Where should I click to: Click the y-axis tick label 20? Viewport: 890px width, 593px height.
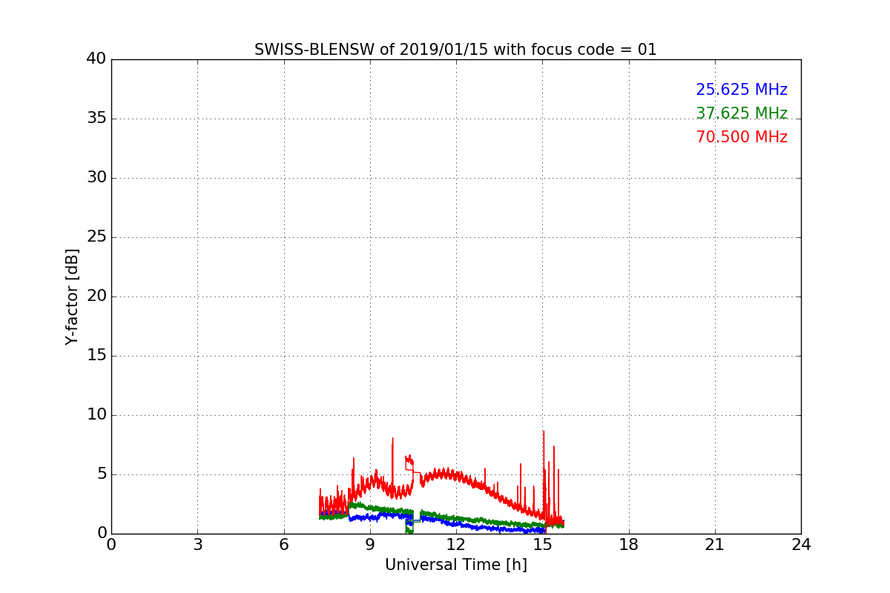coord(96,296)
